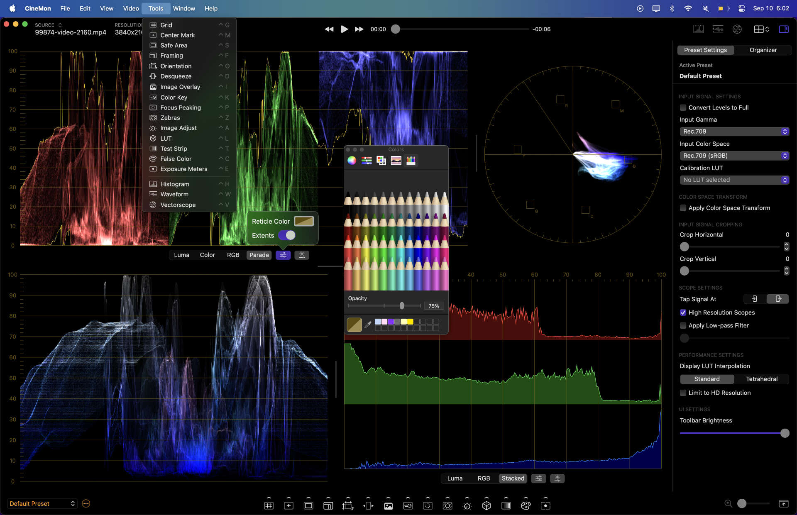Expand the Calibration LUT dropdown
The image size is (797, 515).
tap(734, 180)
